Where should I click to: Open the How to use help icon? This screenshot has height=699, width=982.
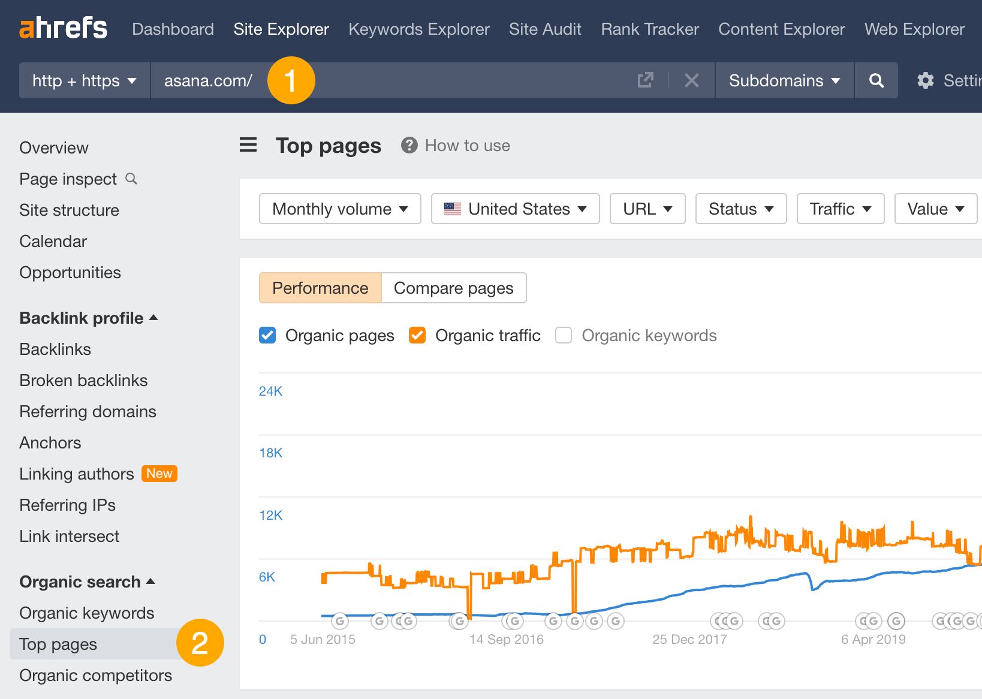click(x=408, y=145)
